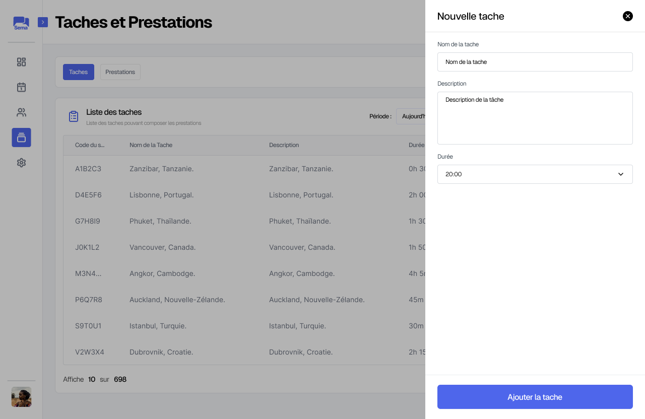Click the clipboard list icon beside Liste des taches
Viewport: 645px width, 419px height.
click(74, 116)
